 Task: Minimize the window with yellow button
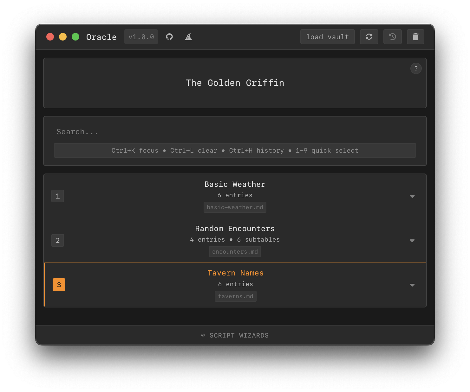click(63, 37)
